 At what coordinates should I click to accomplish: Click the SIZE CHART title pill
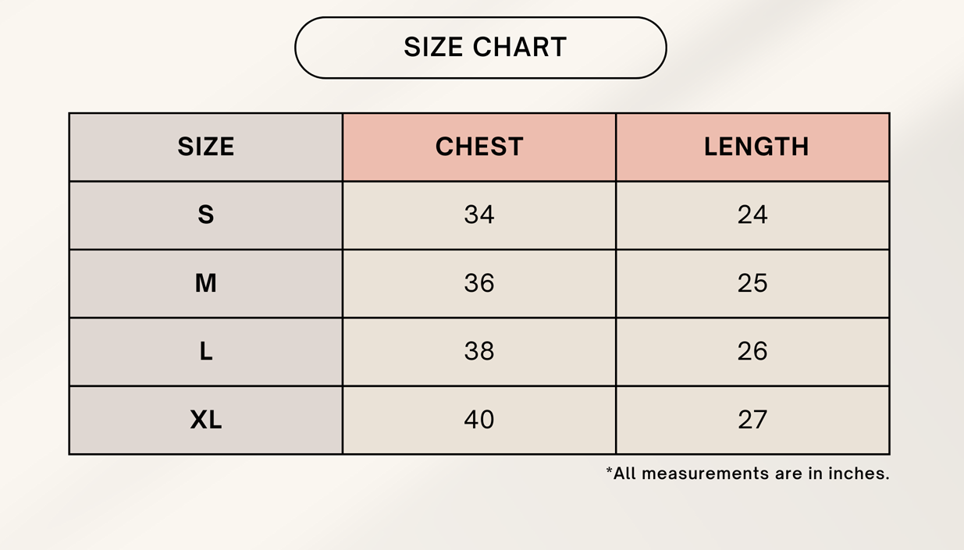(x=480, y=48)
